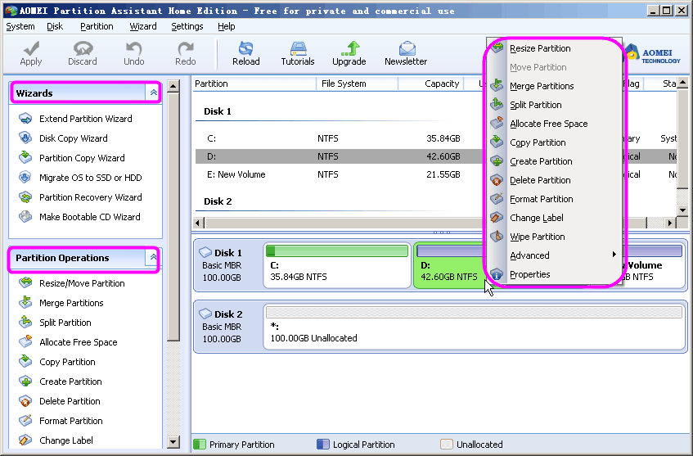Screen dimensions: 693x456
Task: Click sidebar Delete Partition icon
Action: (25, 400)
